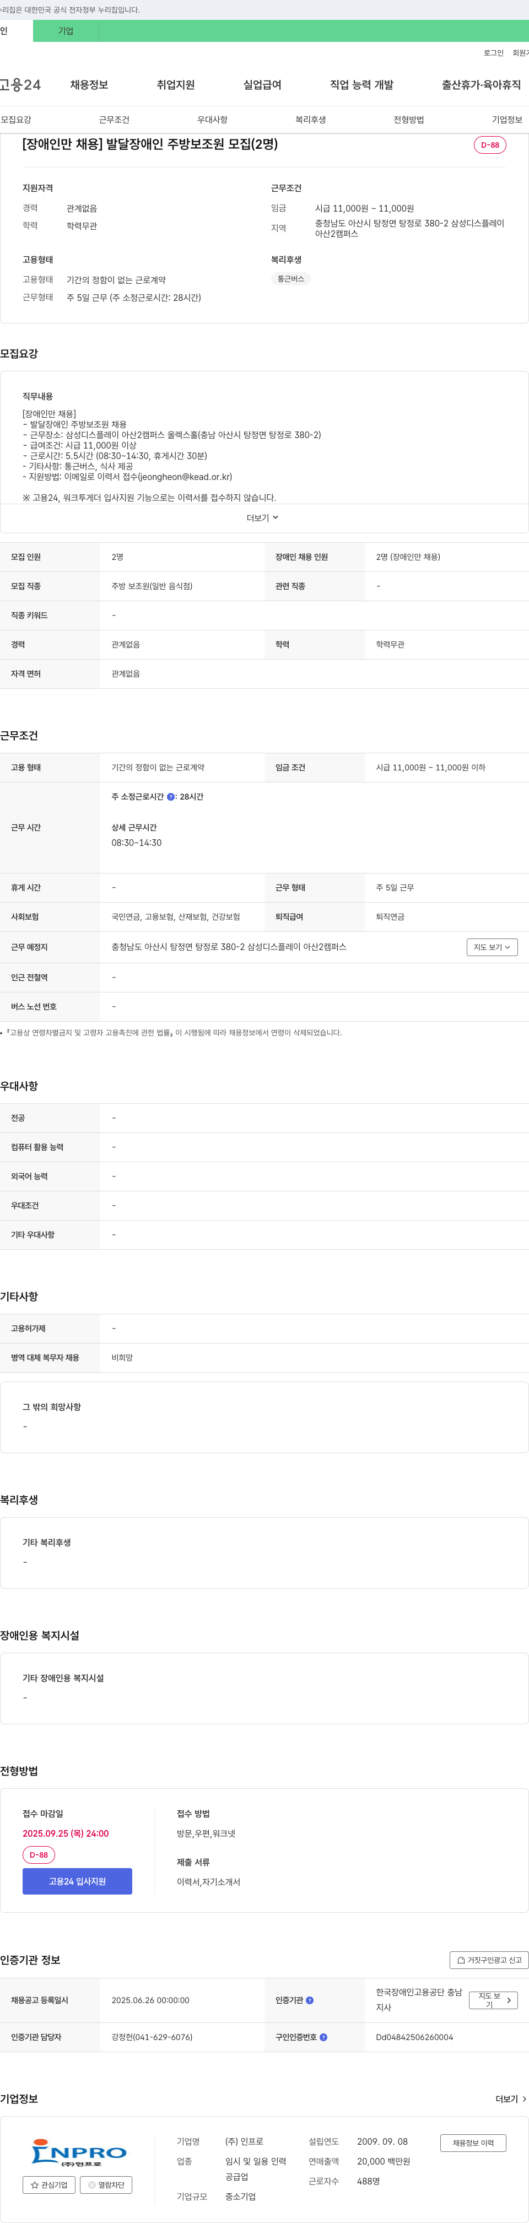Expand 지도 보기 for the work location
The image size is (529, 2223).
[x=492, y=947]
